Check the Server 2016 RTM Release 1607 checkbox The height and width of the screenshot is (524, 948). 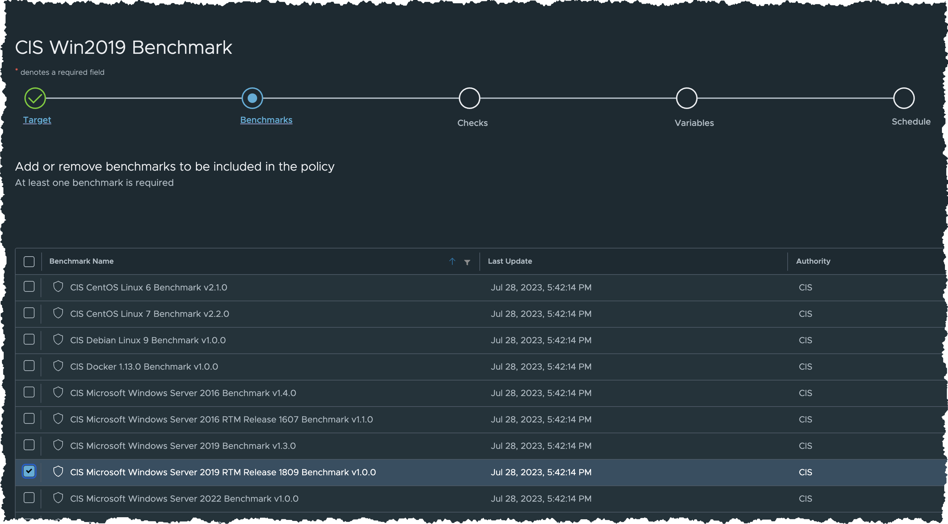point(29,419)
